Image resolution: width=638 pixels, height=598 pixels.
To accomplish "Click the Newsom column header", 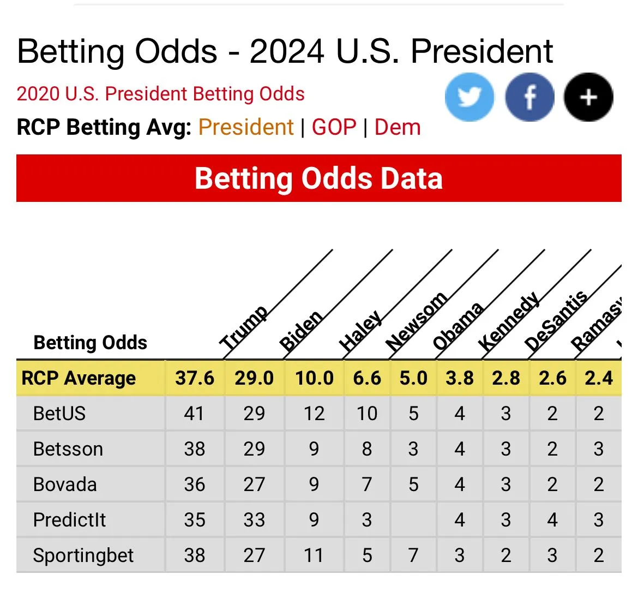I will tap(416, 322).
